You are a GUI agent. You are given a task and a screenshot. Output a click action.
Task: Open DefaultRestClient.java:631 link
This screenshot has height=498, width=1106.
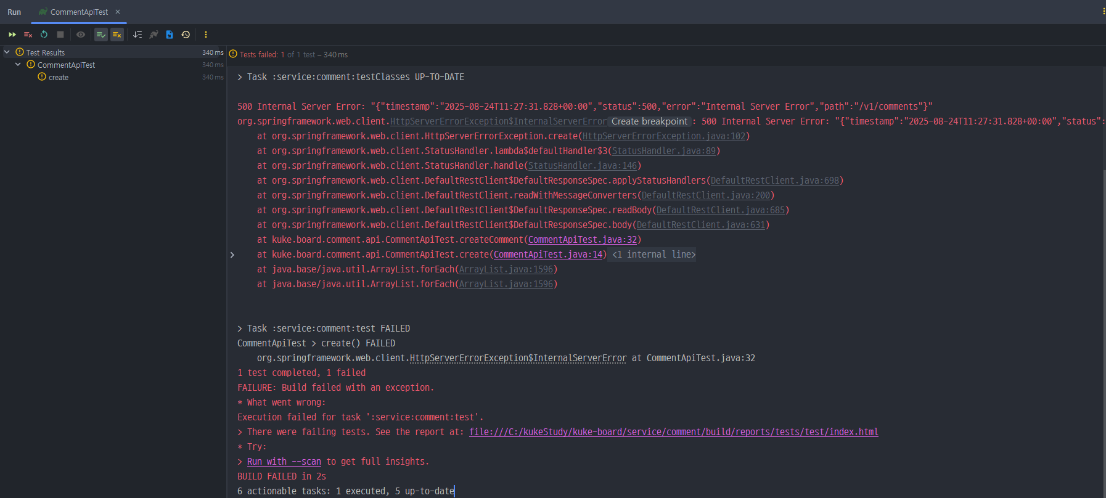point(701,225)
